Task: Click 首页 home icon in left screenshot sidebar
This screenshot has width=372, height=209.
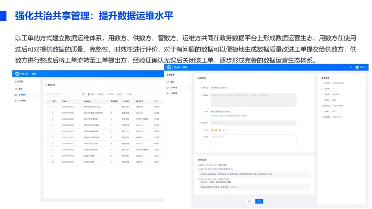Action: pos(15,89)
